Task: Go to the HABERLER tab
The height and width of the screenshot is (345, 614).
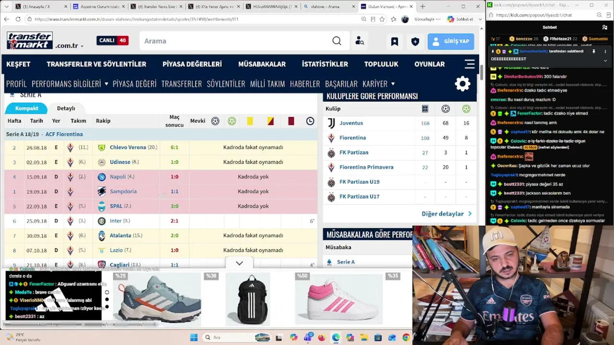Action: [x=305, y=84]
